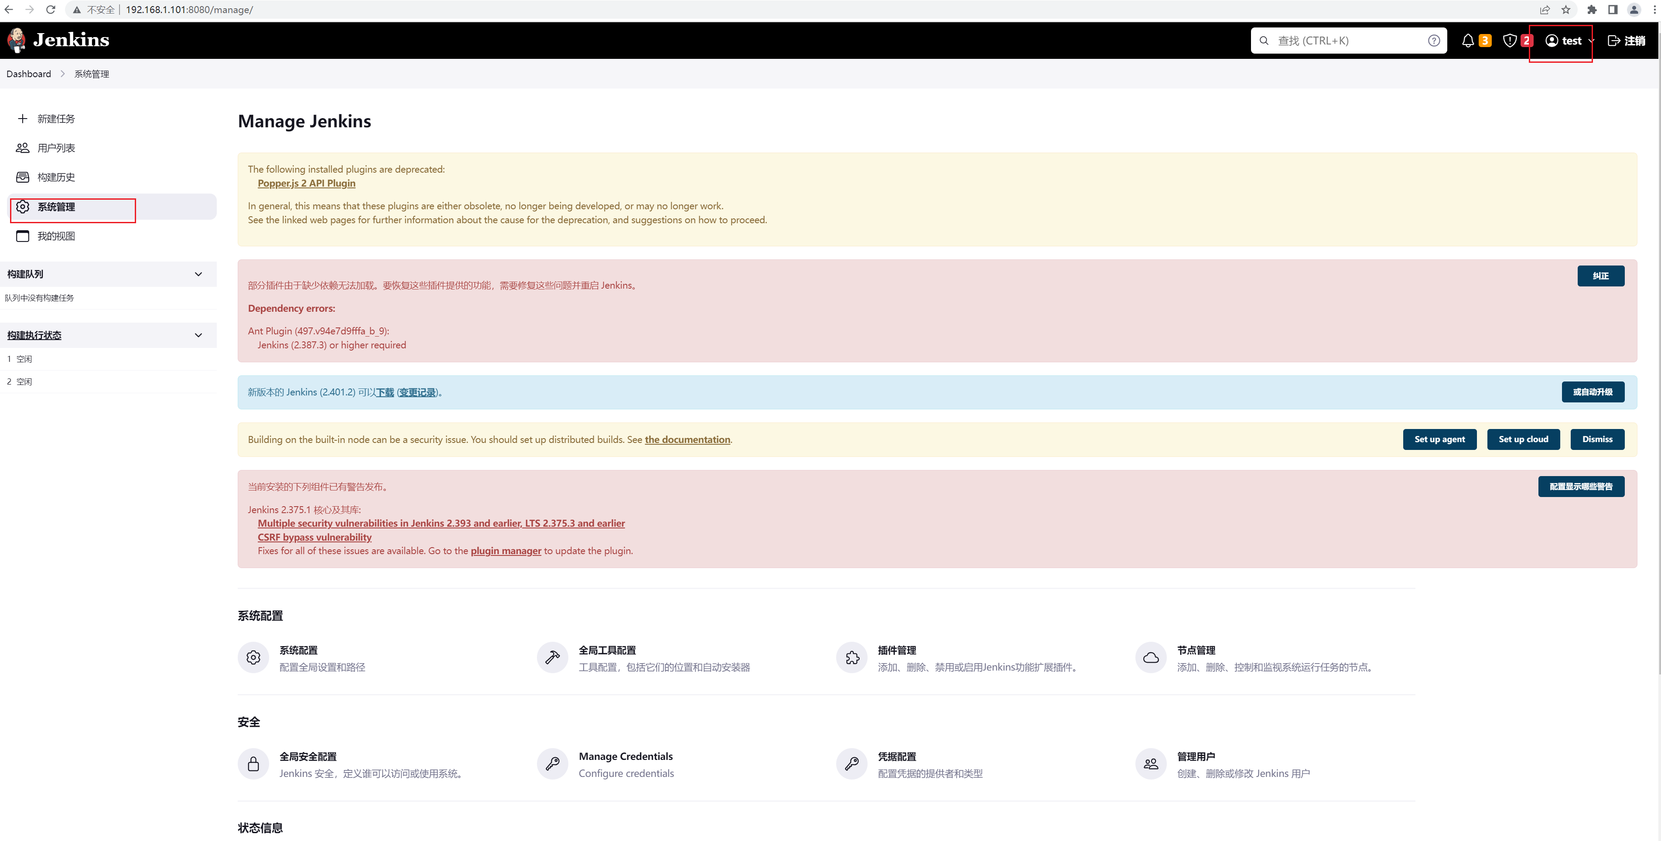Click executor row 1 空闲
This screenshot has width=1661, height=841.
click(x=108, y=359)
